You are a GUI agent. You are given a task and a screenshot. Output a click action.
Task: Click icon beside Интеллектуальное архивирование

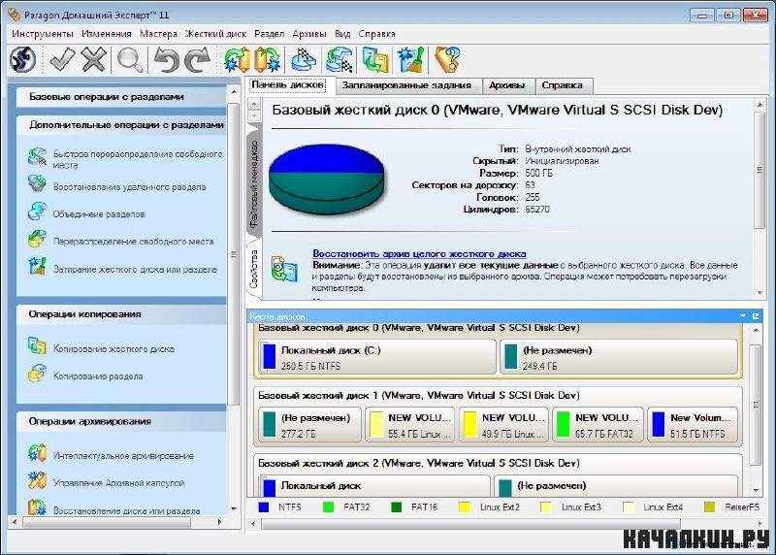37,453
